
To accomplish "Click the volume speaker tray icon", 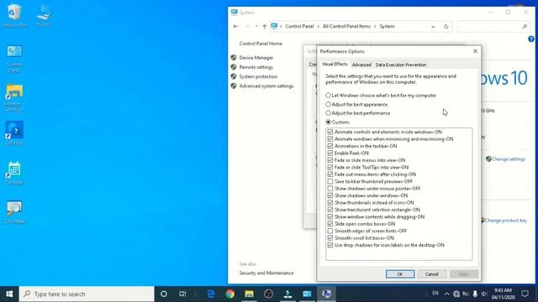I will click(x=484, y=294).
